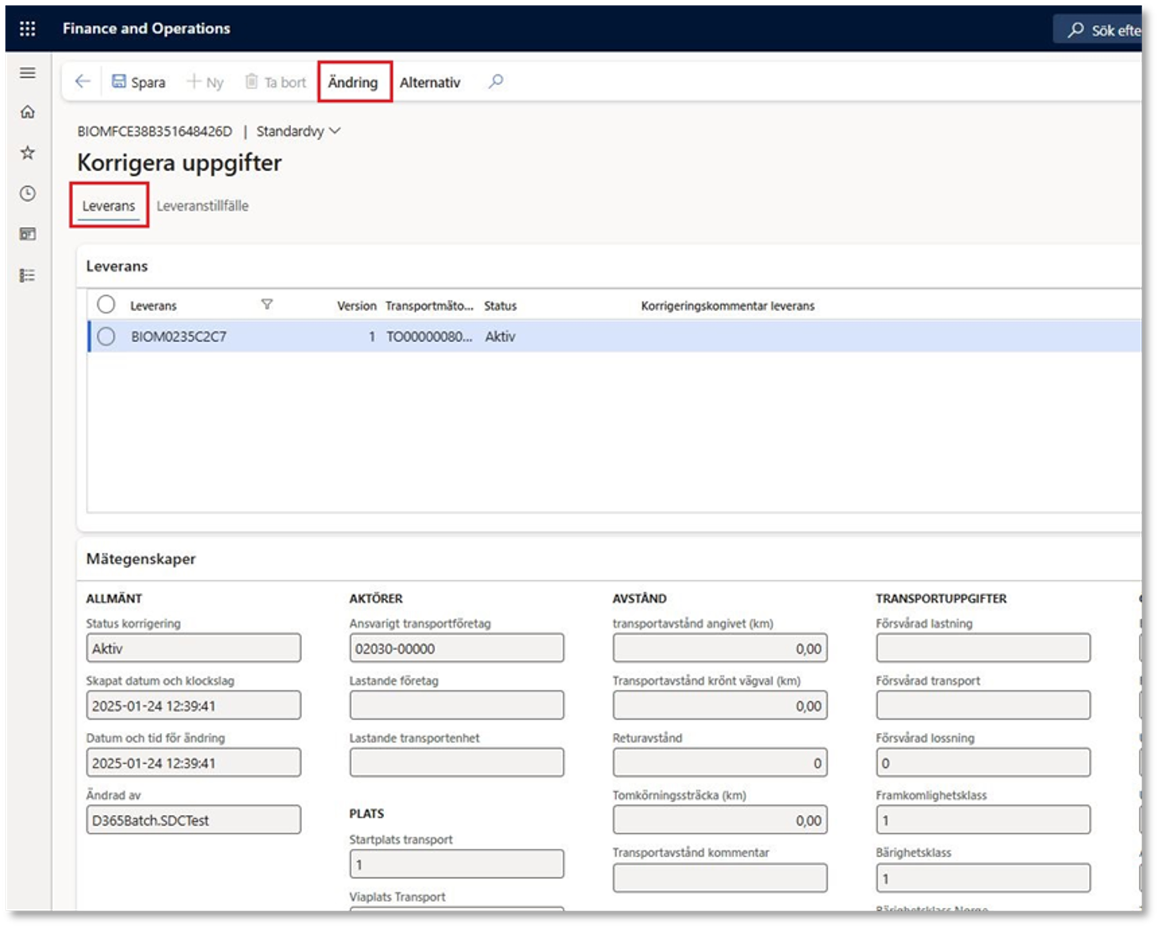Select all rows with header radio circle

(106, 304)
